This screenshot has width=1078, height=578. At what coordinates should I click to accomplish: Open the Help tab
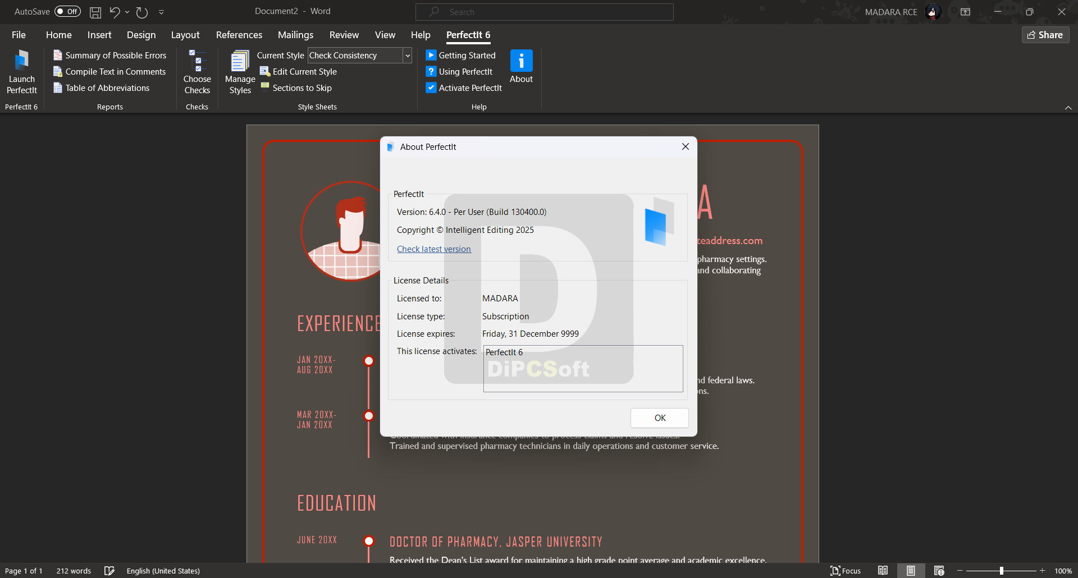[x=420, y=35]
